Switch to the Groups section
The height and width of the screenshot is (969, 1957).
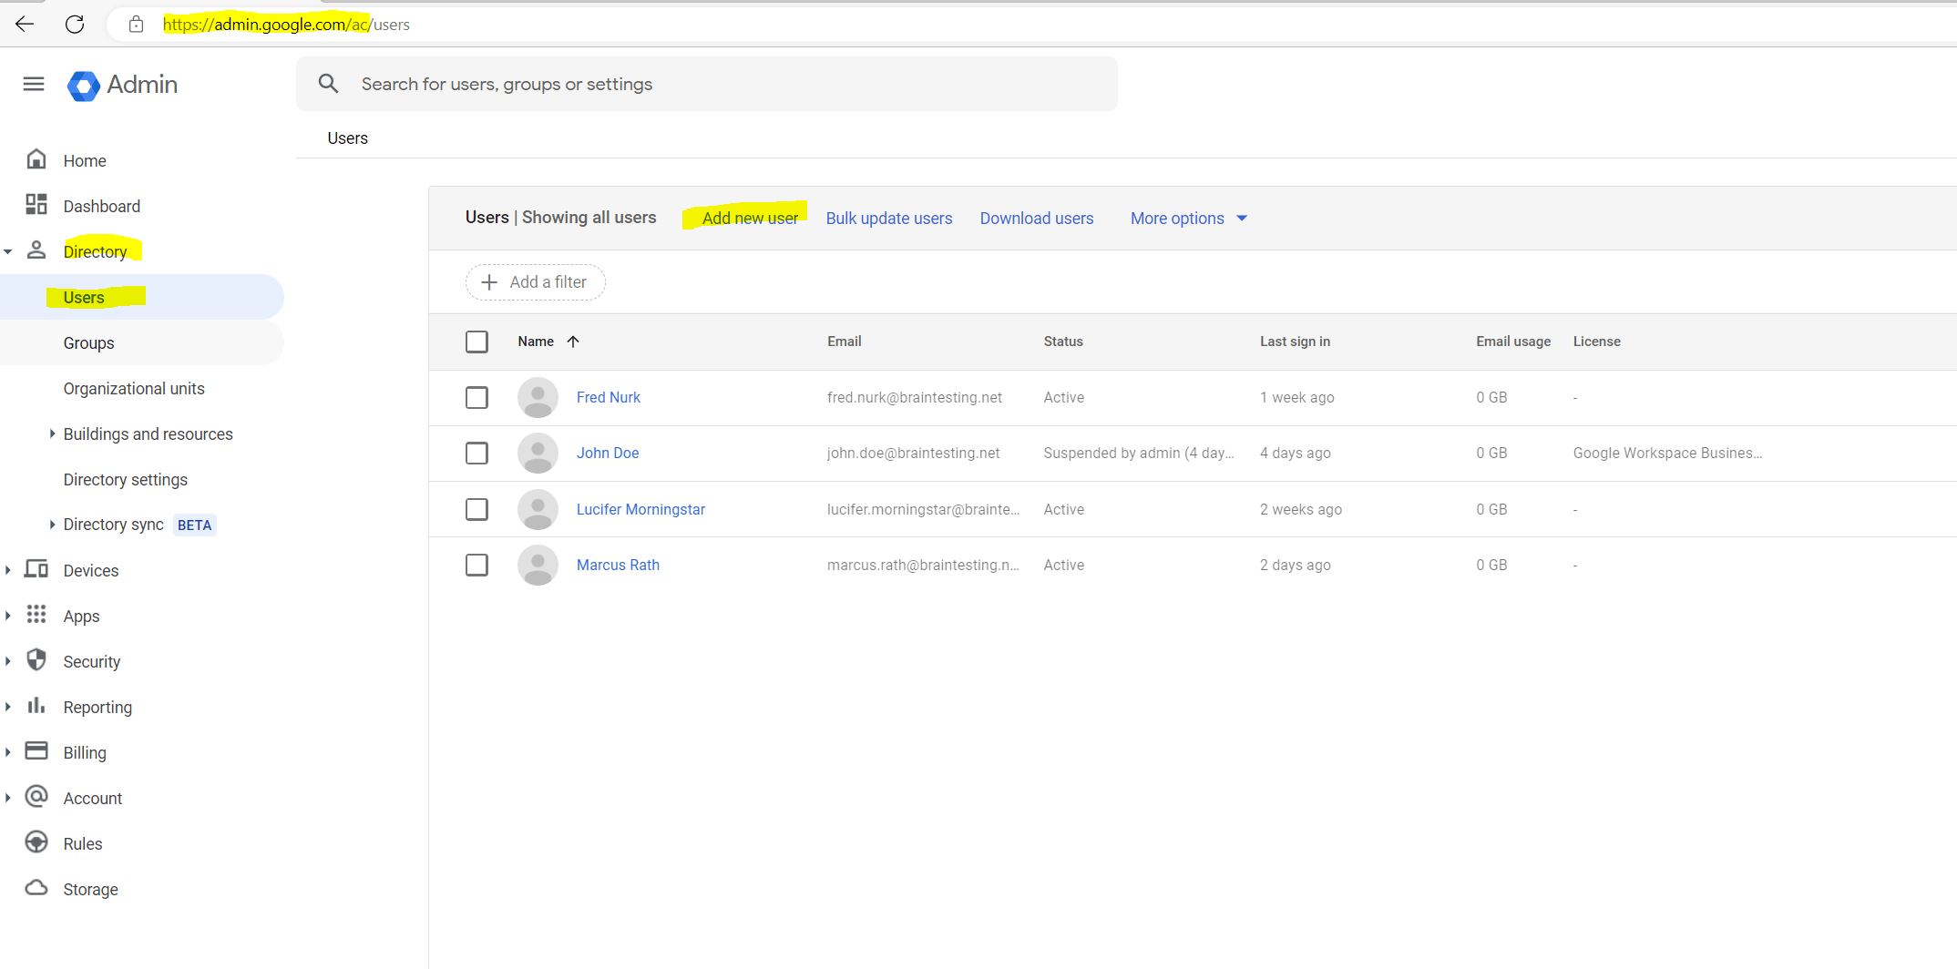click(88, 342)
